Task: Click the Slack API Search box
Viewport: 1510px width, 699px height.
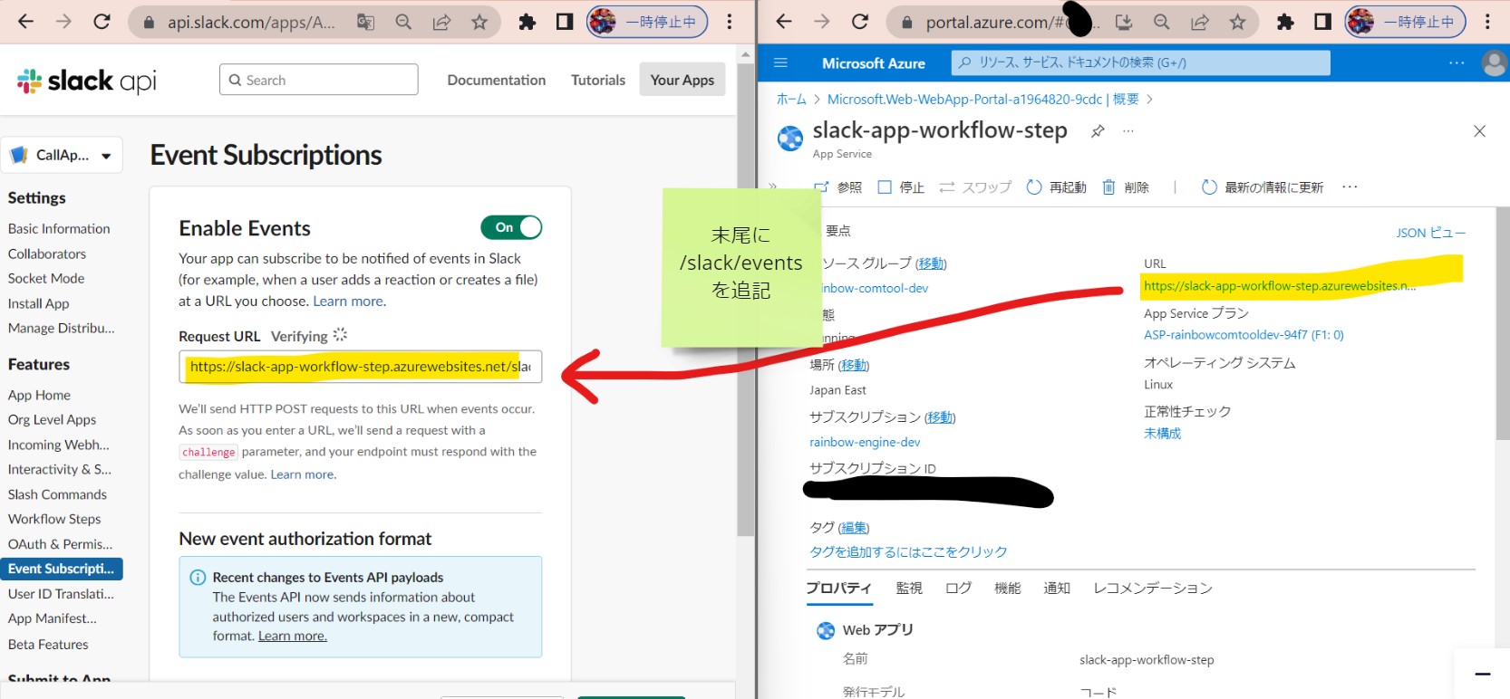Action: pos(319,80)
